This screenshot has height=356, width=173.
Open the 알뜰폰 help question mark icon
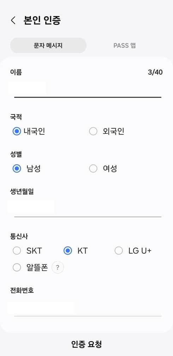(x=58, y=267)
